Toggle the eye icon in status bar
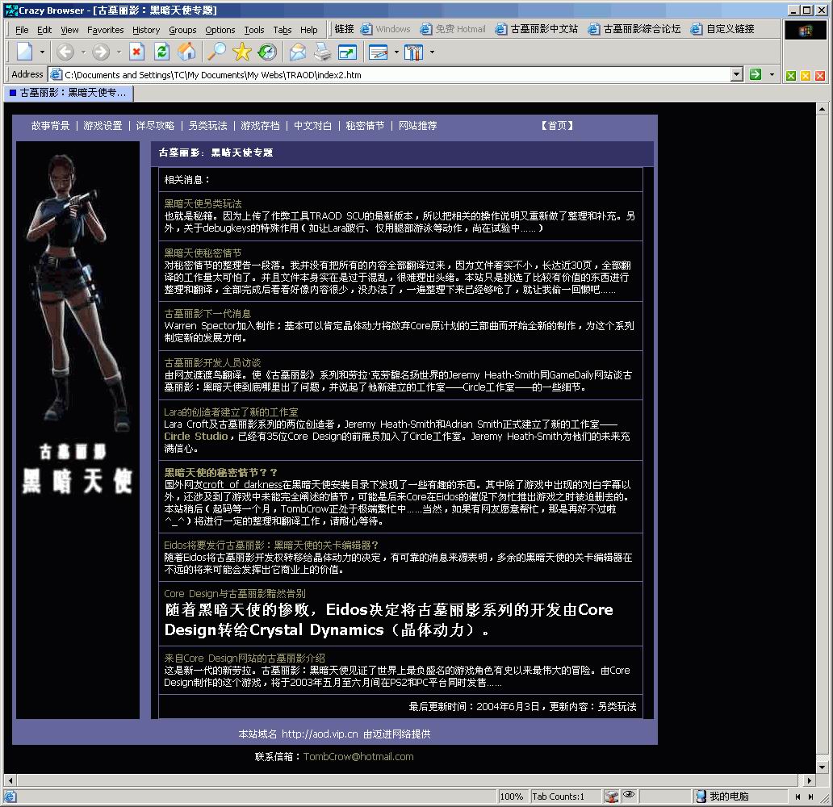The height and width of the screenshot is (807, 833). (629, 795)
